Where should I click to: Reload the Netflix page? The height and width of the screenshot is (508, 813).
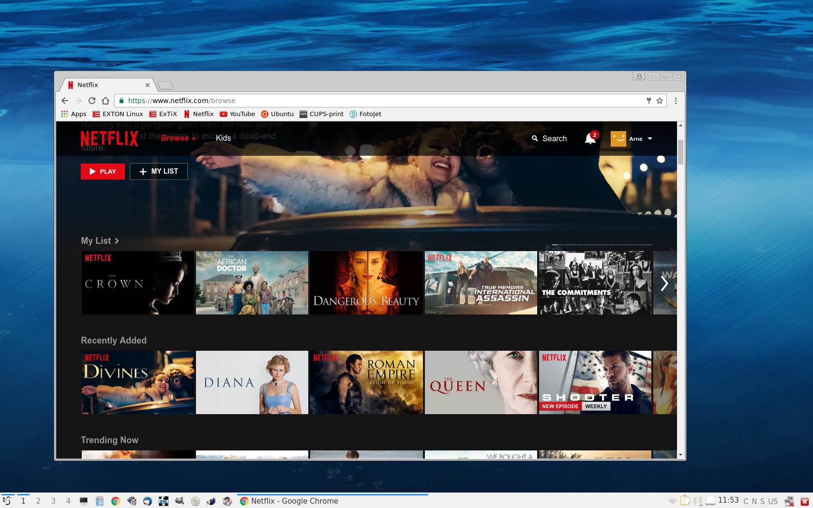click(x=92, y=101)
